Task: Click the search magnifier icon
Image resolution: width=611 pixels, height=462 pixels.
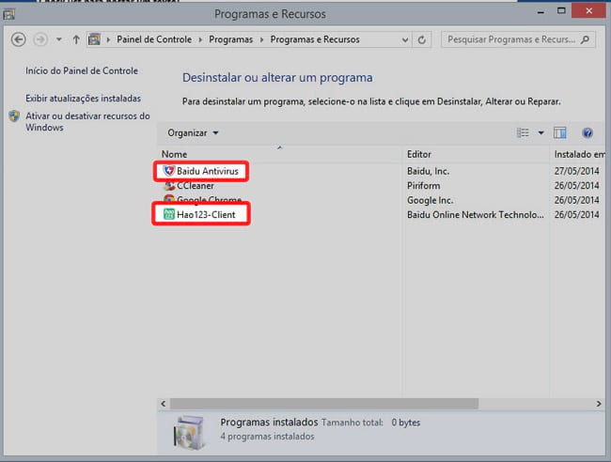Action: click(585, 39)
